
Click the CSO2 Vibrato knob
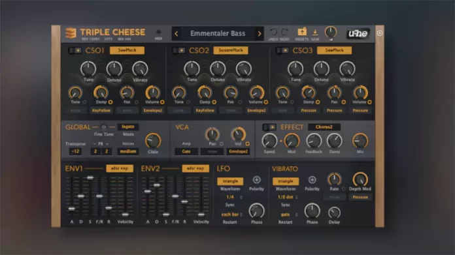click(244, 69)
